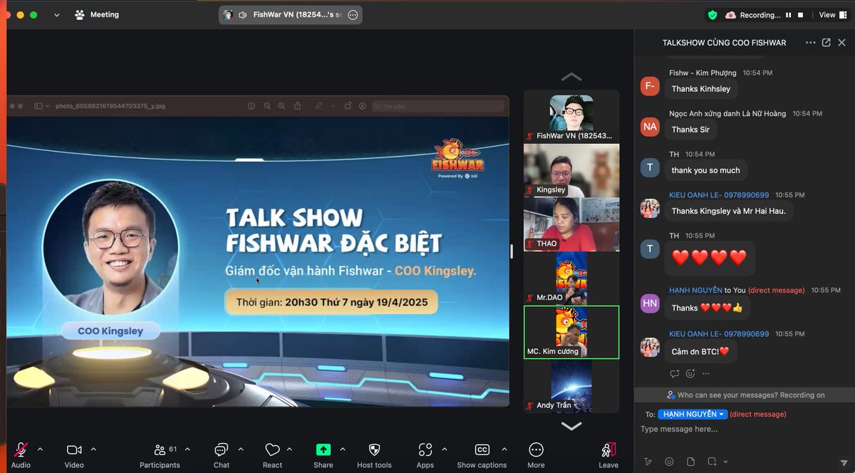This screenshot has width=855, height=473.
Task: Expand the arrow beside Participants
Action: [x=187, y=449]
